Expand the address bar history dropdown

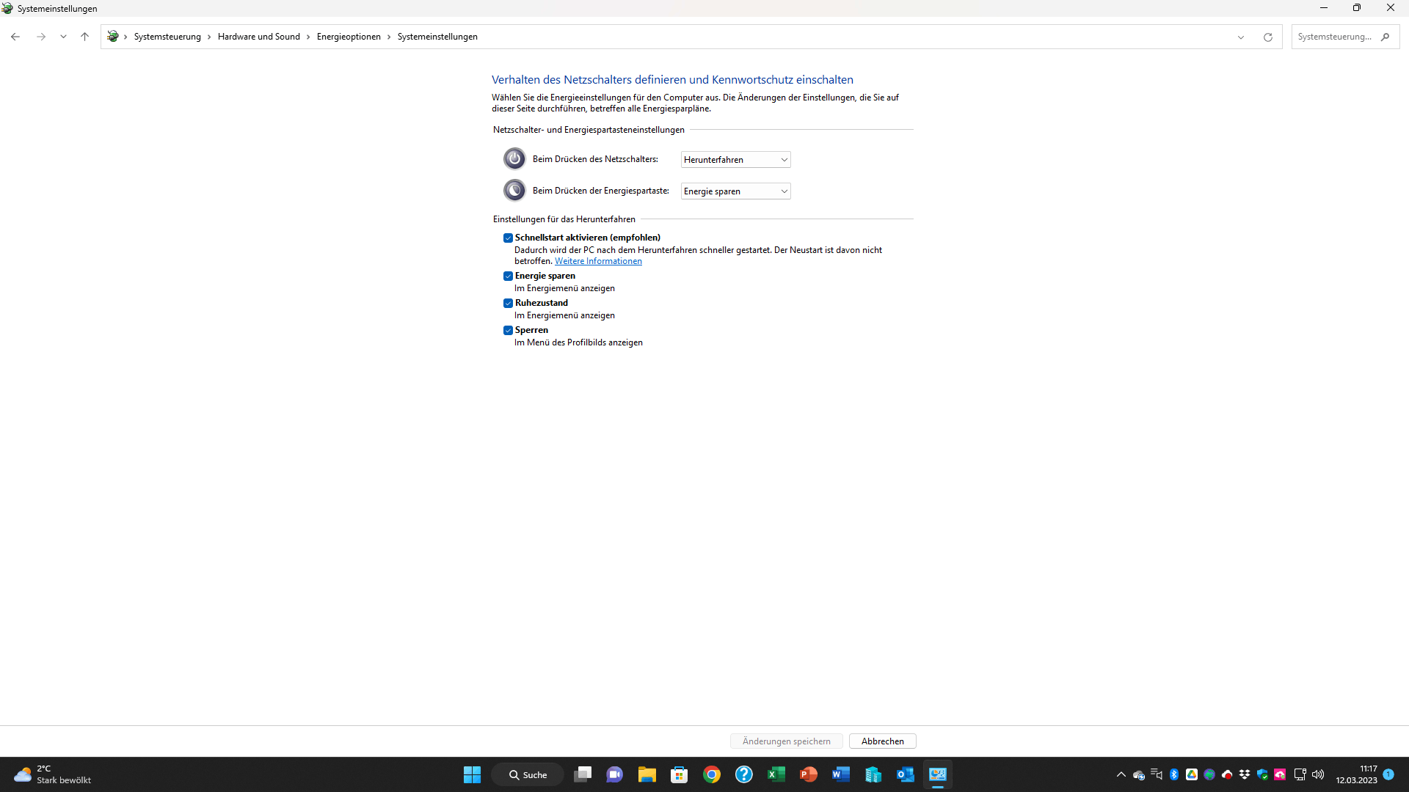click(1241, 37)
